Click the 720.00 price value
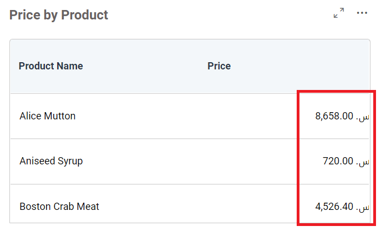Screen dimensions: 381x231 click(x=338, y=162)
